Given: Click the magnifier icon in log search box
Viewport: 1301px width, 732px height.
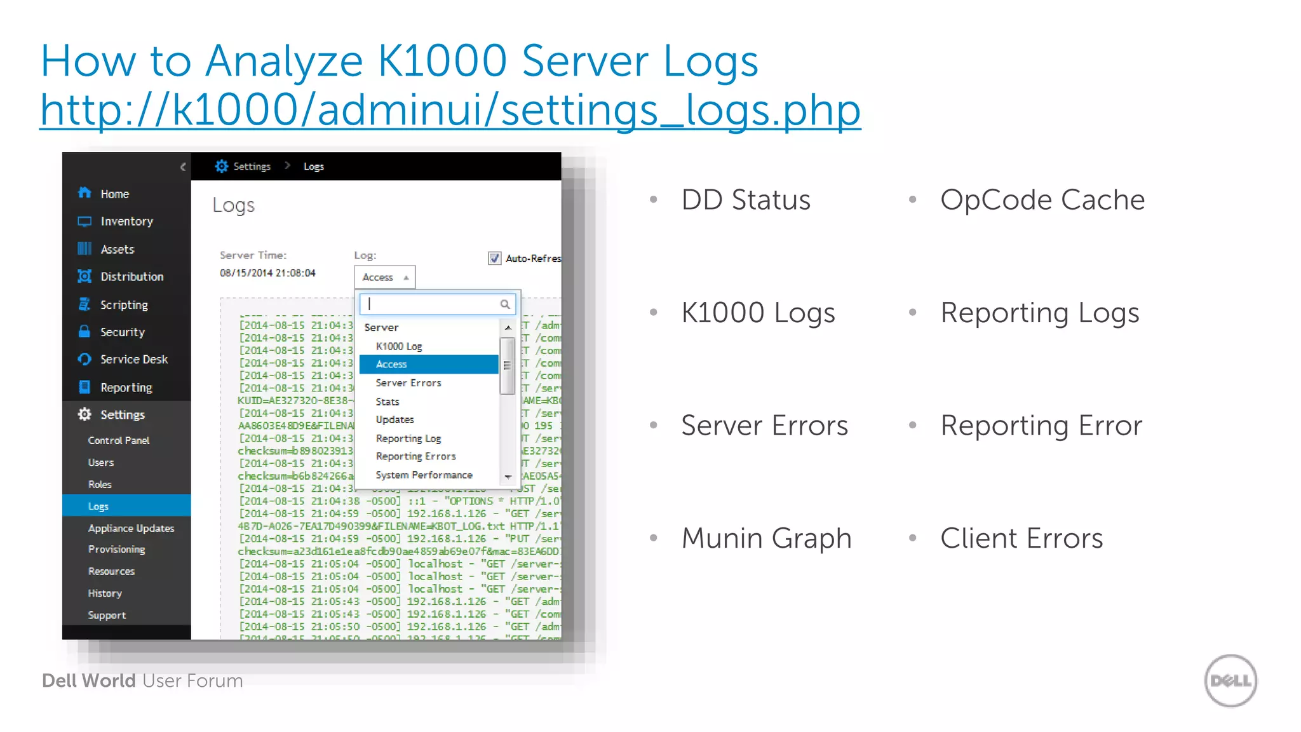Looking at the screenshot, I should (505, 304).
